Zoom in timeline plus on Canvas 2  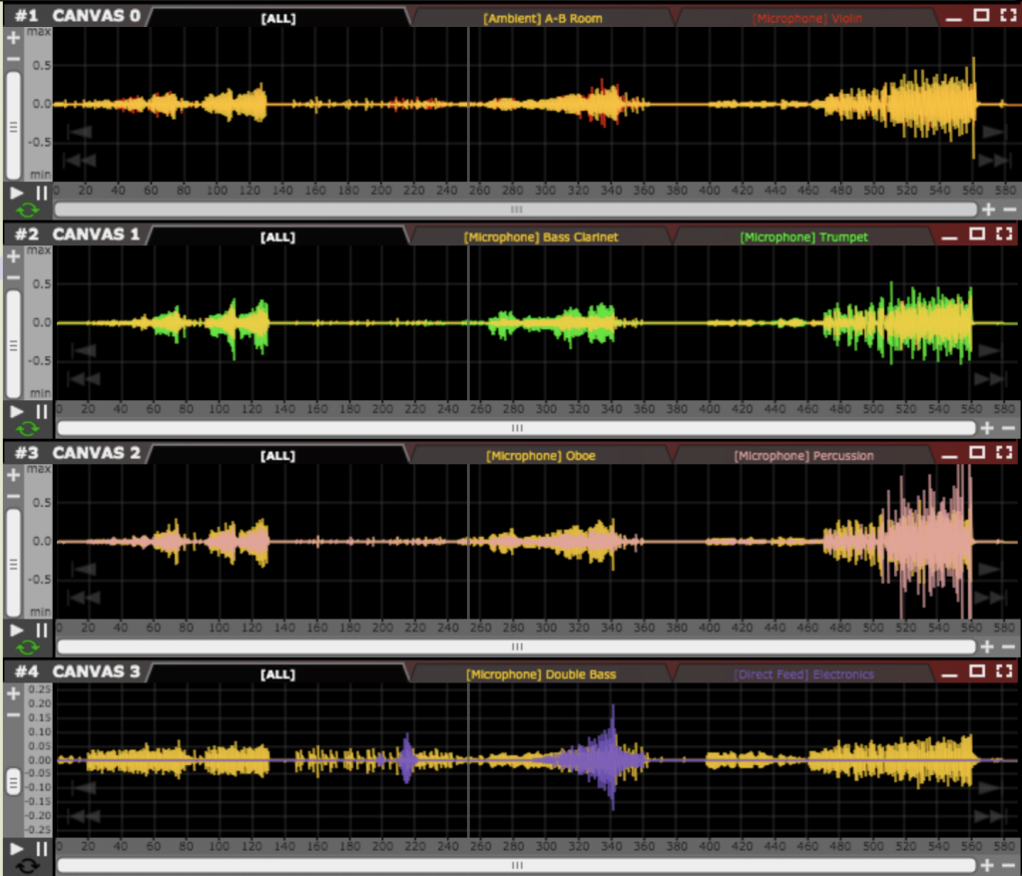987,646
